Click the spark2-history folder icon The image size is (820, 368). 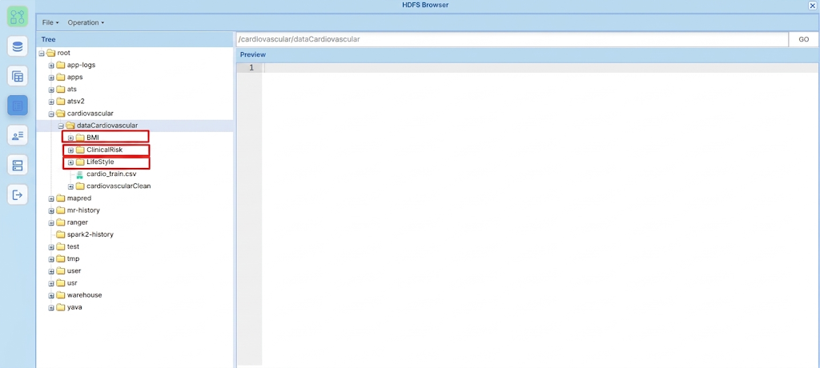[x=60, y=234]
